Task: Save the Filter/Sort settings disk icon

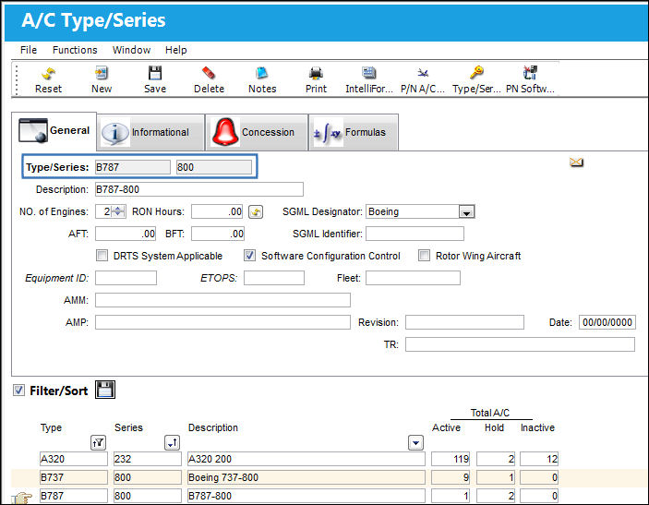Action: (105, 390)
